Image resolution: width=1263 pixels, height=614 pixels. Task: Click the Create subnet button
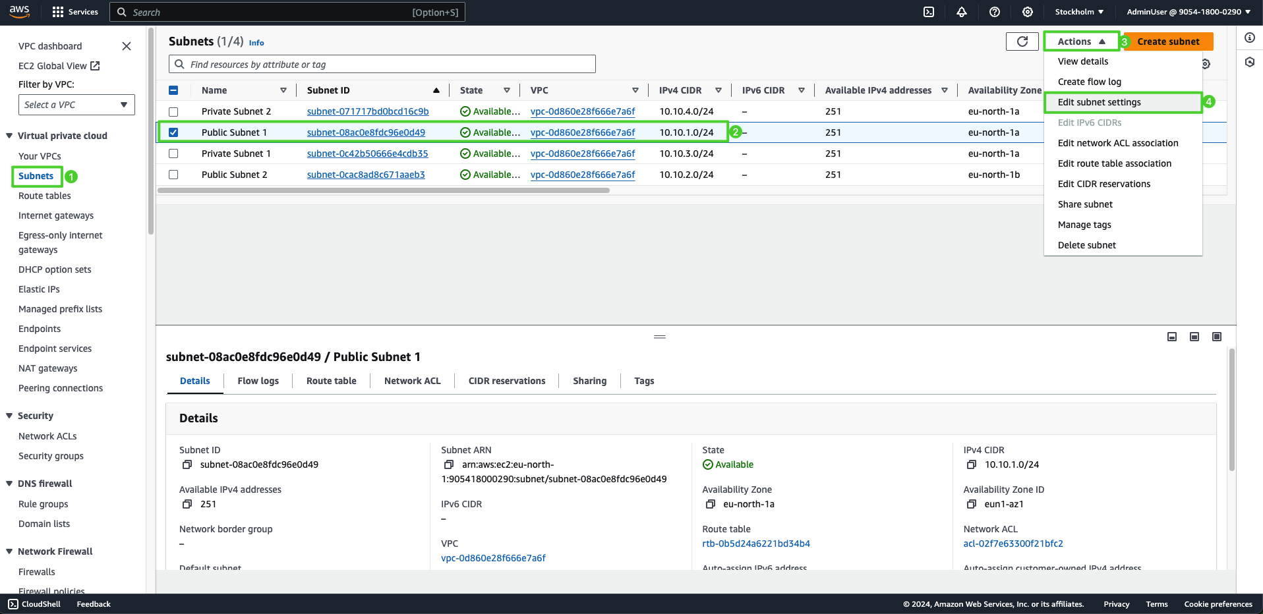point(1168,42)
